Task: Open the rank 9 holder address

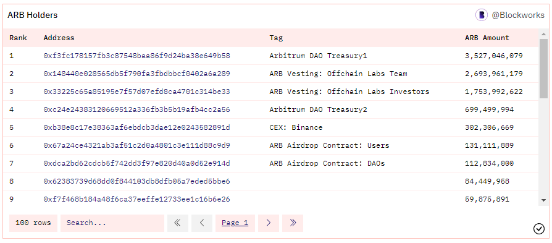Action: coord(136,199)
